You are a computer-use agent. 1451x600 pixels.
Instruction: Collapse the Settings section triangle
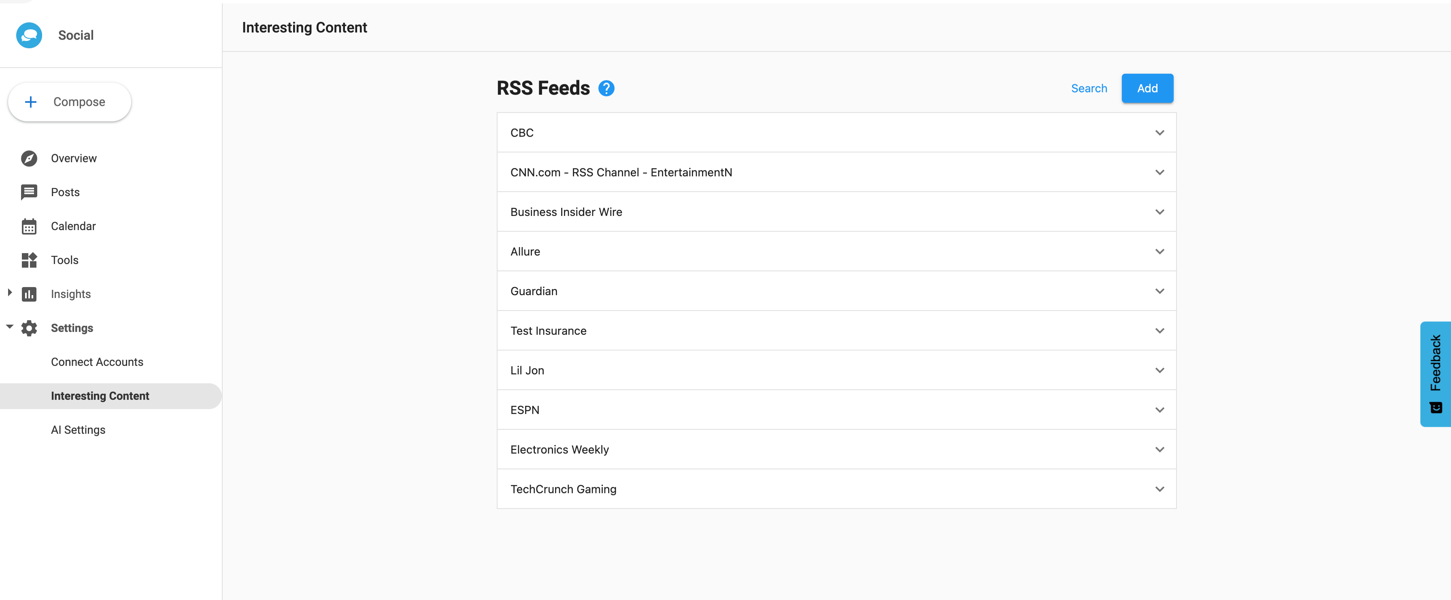click(x=9, y=326)
